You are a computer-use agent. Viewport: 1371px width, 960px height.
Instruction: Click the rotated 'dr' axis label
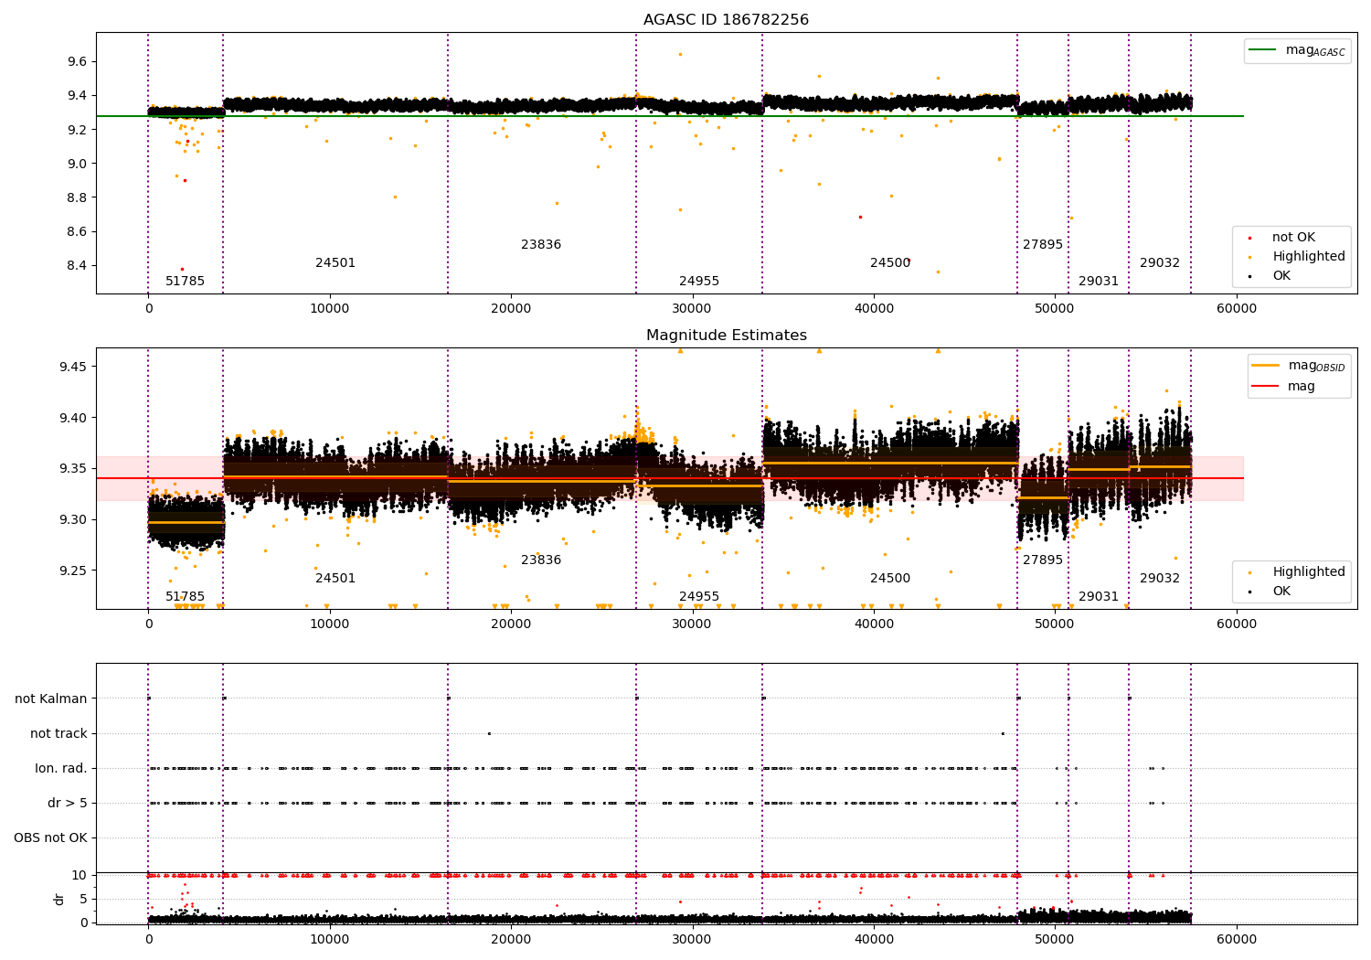(59, 899)
